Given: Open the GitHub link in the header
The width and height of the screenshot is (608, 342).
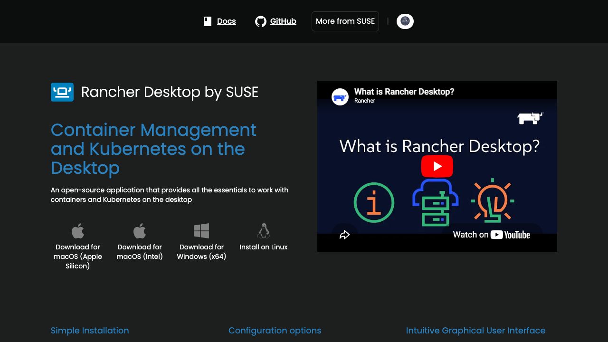Looking at the screenshot, I should pos(283,21).
